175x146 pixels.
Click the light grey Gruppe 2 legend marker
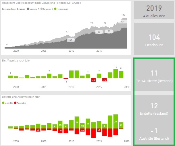41,9
